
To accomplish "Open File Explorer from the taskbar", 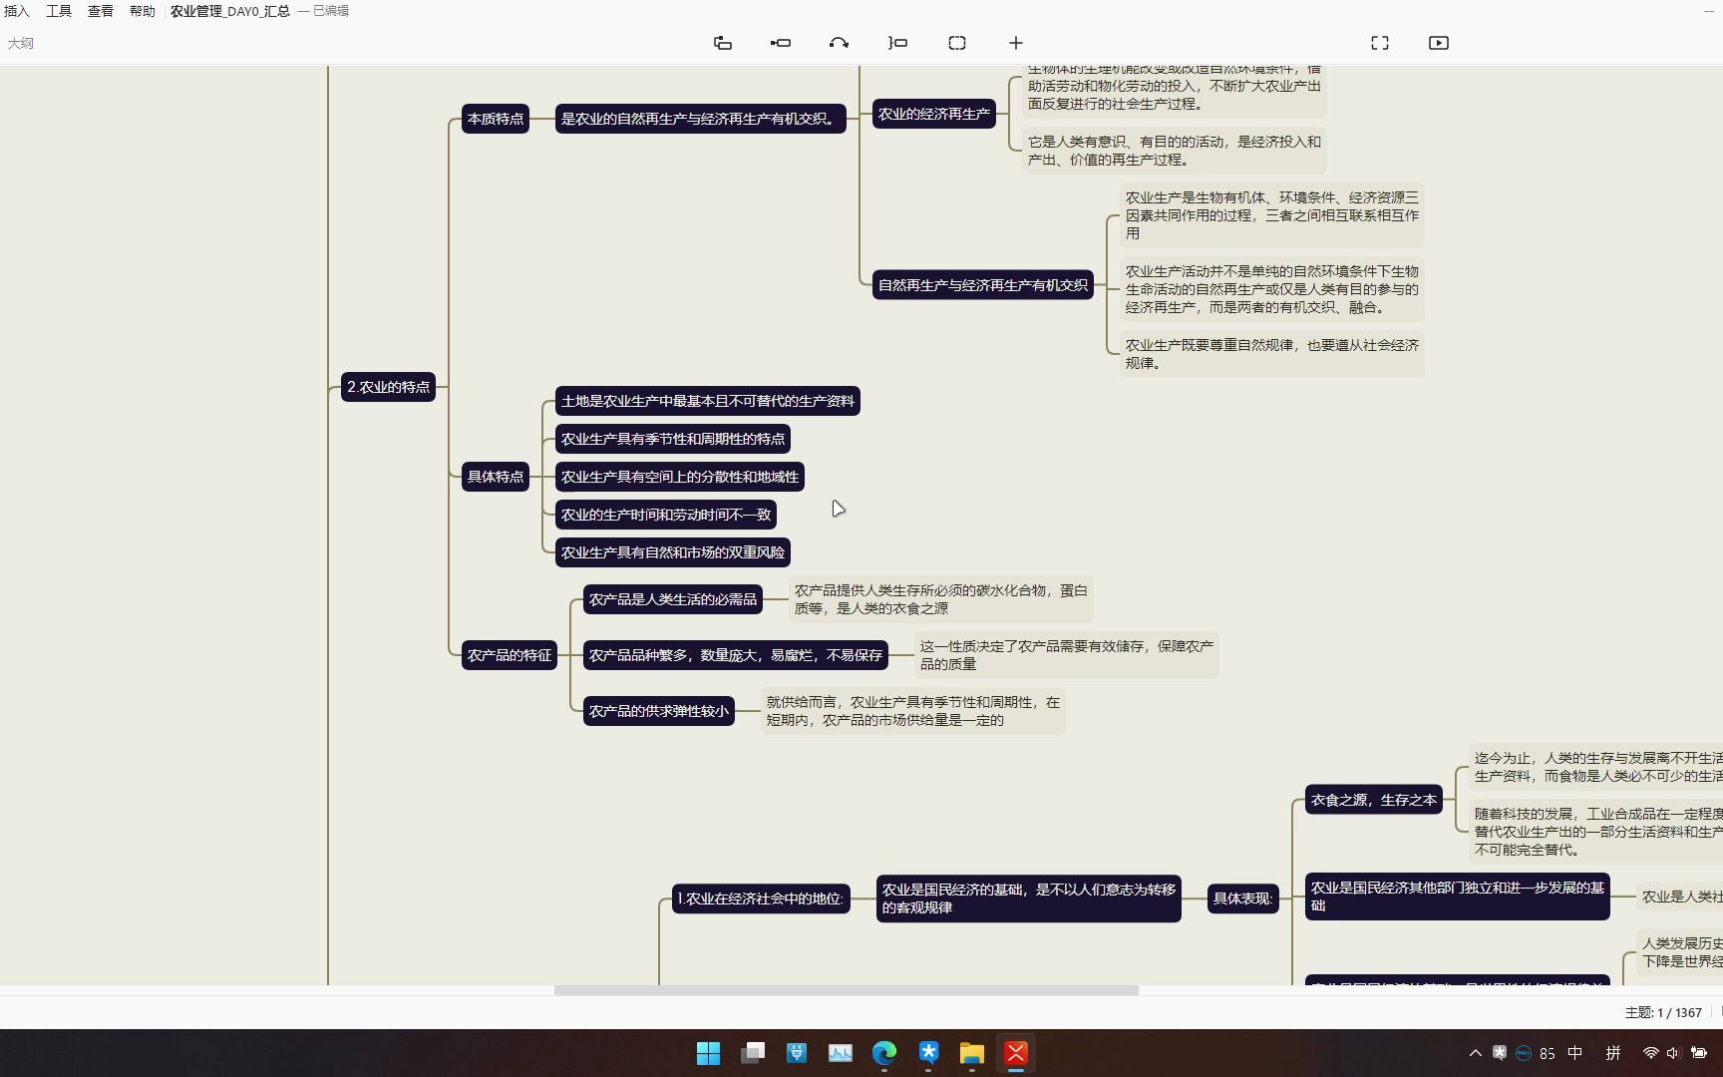I will click(x=972, y=1053).
